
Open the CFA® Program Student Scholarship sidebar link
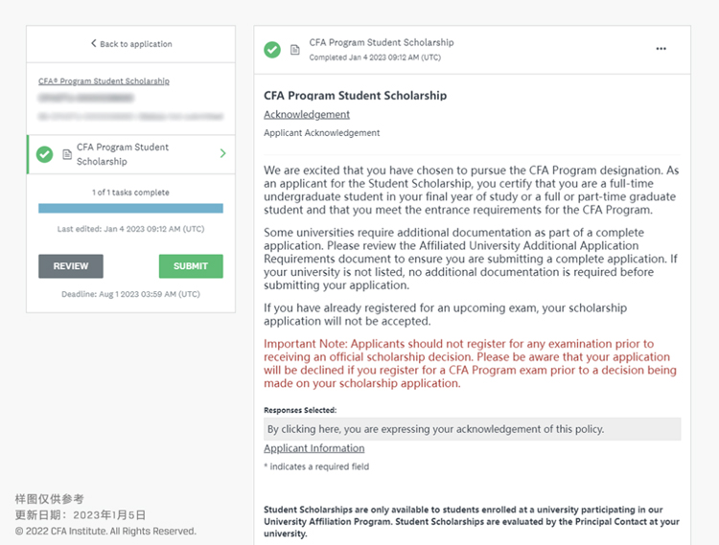pyautogui.click(x=104, y=81)
